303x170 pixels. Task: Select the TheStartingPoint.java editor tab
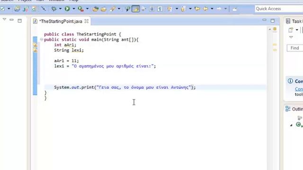click(x=61, y=21)
